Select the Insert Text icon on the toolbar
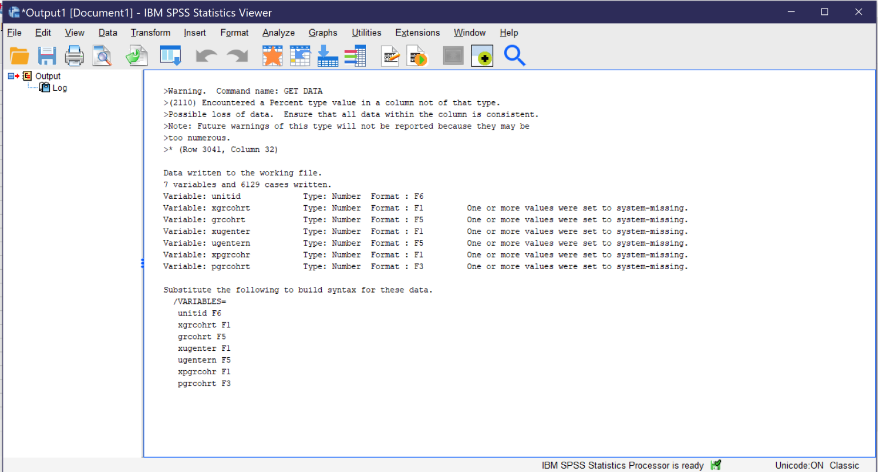Screen dimensions: 878x472 (390, 55)
